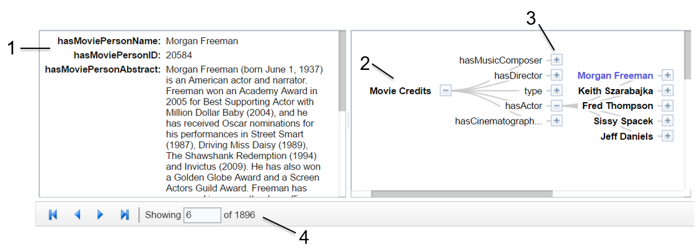Advance to the next record
The width and height of the screenshot is (700, 250).
[100, 215]
